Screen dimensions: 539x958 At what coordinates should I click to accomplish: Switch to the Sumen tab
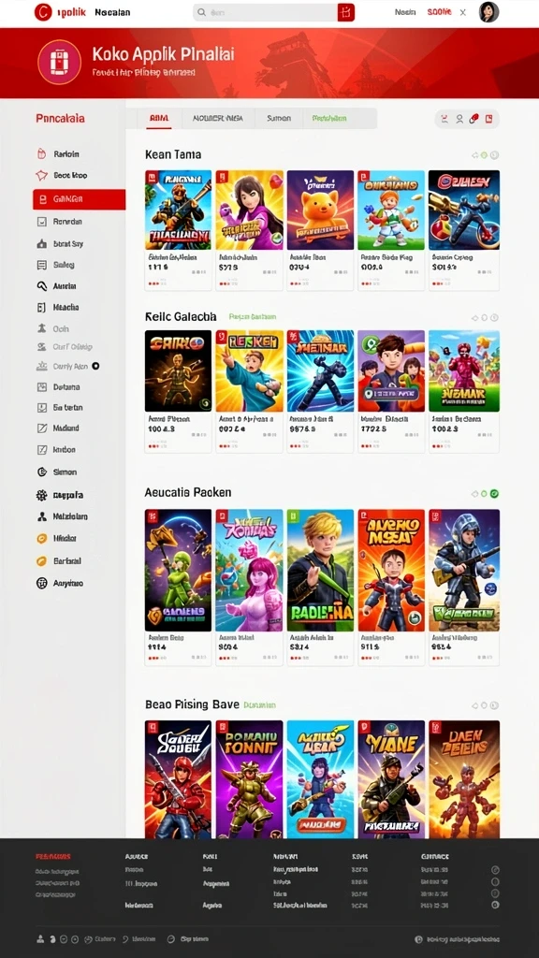click(x=279, y=119)
